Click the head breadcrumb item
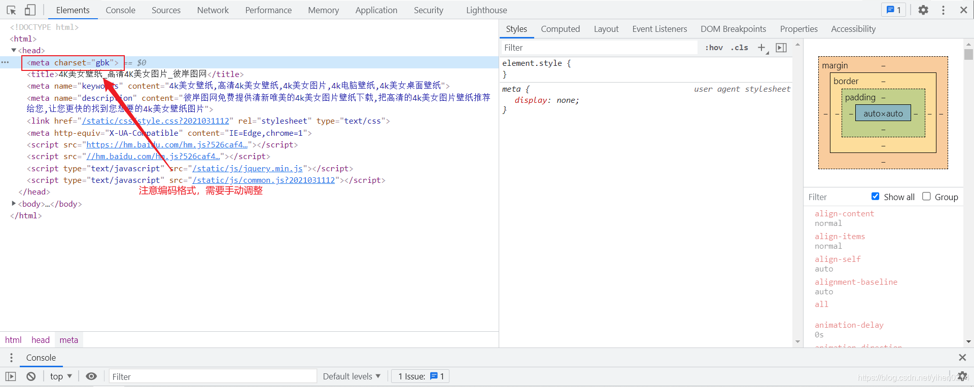 coord(41,340)
